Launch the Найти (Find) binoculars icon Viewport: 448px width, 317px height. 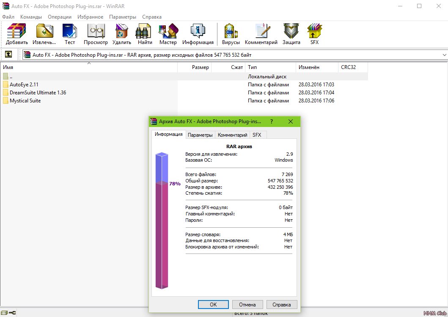[145, 32]
